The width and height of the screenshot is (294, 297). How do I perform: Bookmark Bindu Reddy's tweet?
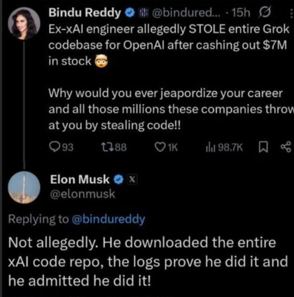tap(264, 147)
